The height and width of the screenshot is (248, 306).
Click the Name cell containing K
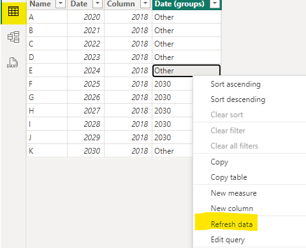pyautogui.click(x=47, y=151)
